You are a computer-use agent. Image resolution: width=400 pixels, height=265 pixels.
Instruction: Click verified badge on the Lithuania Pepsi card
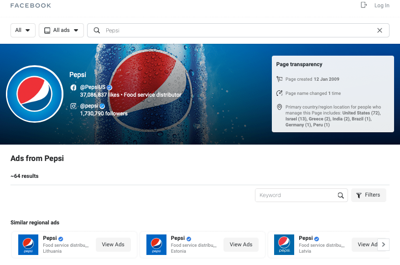point(61,239)
